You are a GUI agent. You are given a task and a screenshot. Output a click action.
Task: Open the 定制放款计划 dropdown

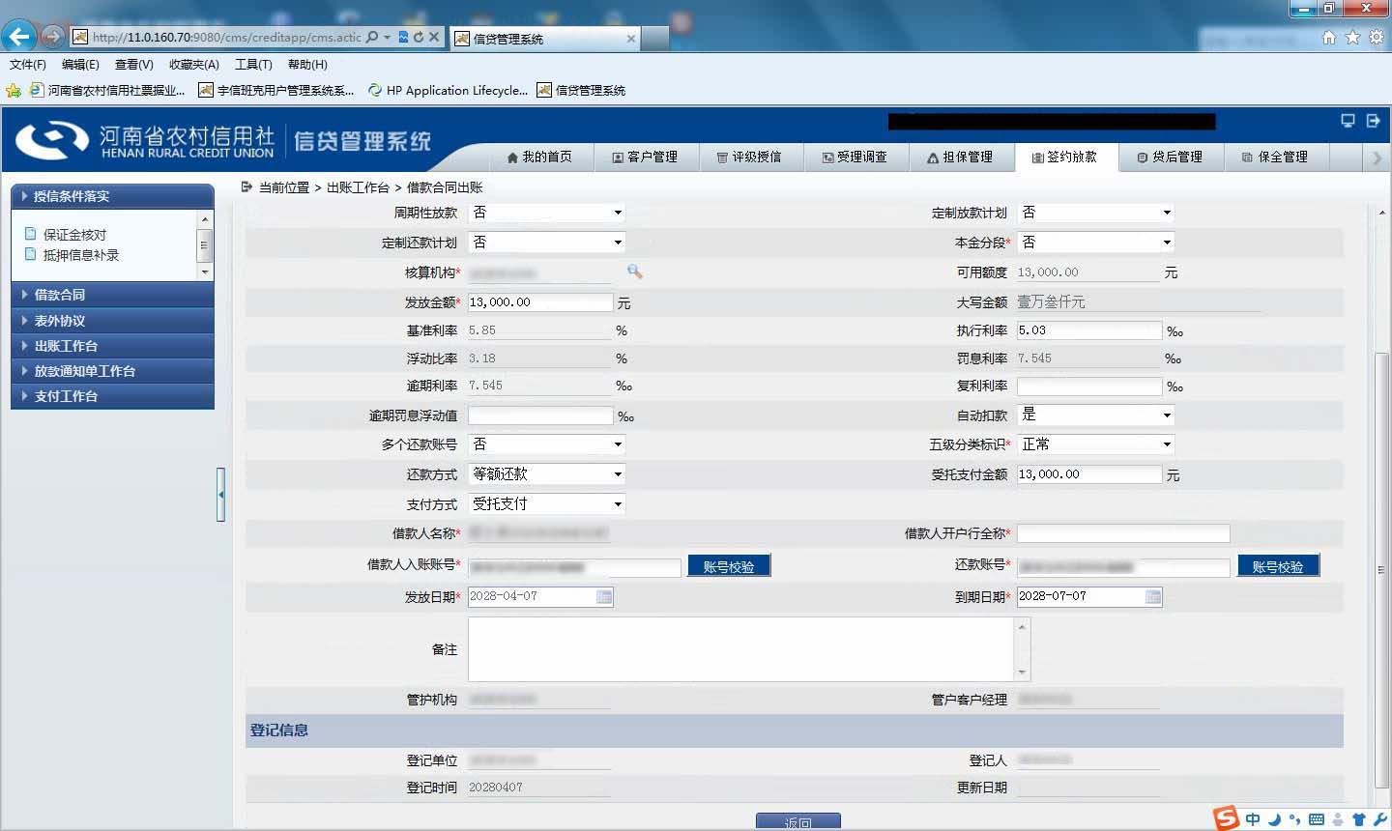pos(1096,213)
